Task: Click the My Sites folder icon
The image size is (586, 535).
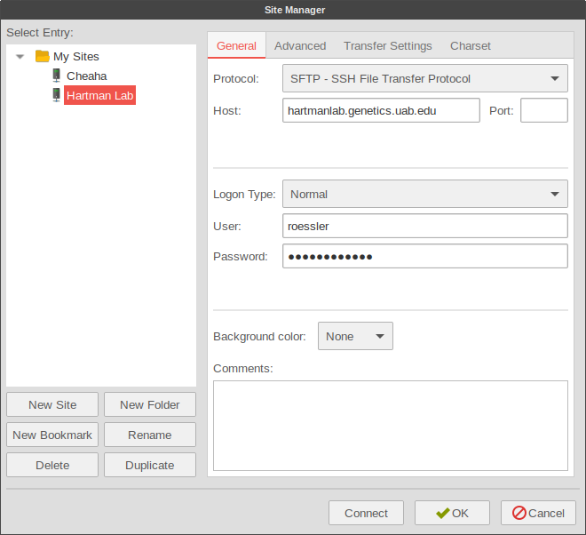Action: coord(42,56)
